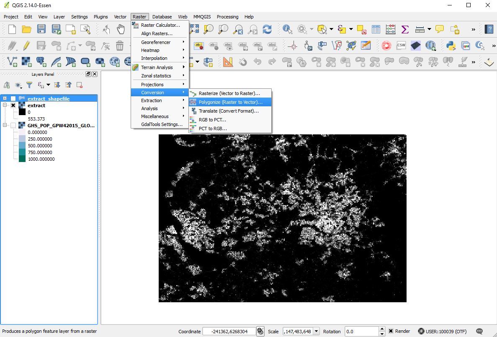
Task: Choose Polygonize (Raster to Vector) menu entry
Action: 230,102
